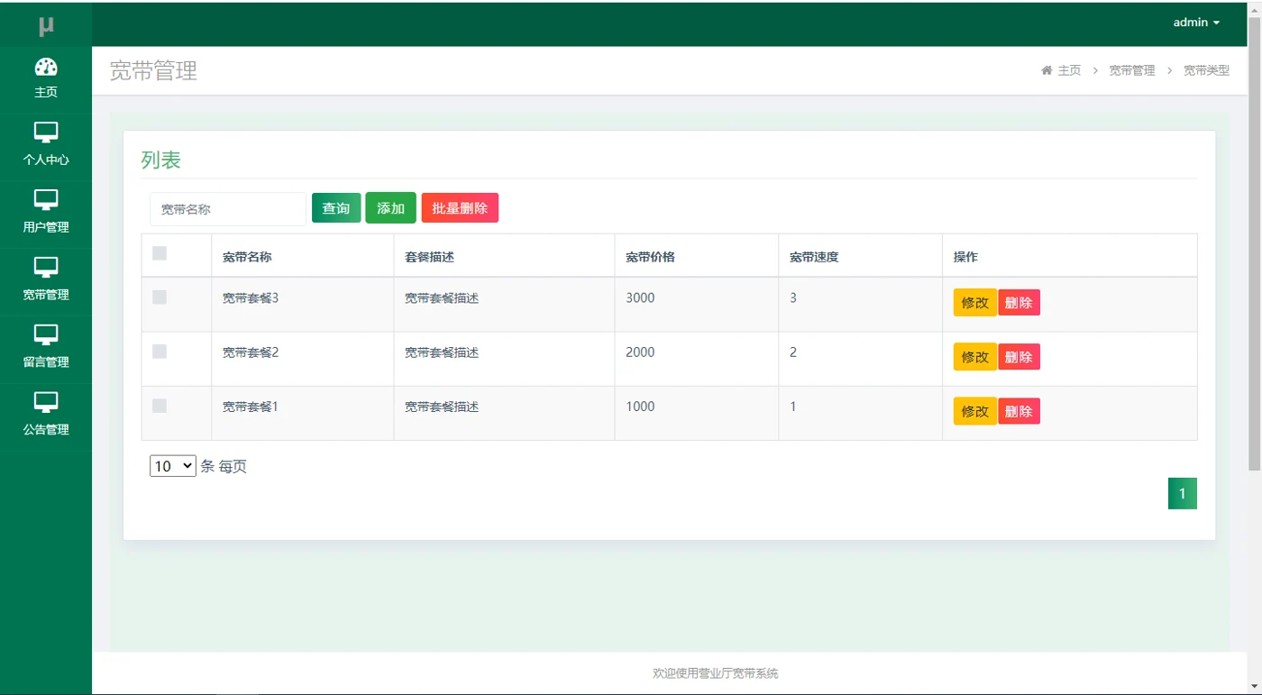Open the 主页 dashboard icon in sidebar
The height and width of the screenshot is (695, 1262).
pyautogui.click(x=46, y=67)
